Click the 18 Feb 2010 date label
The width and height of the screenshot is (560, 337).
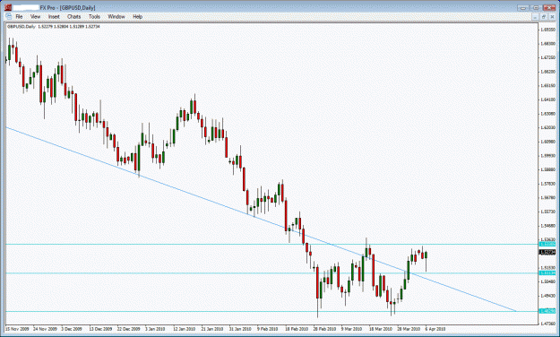point(297,329)
